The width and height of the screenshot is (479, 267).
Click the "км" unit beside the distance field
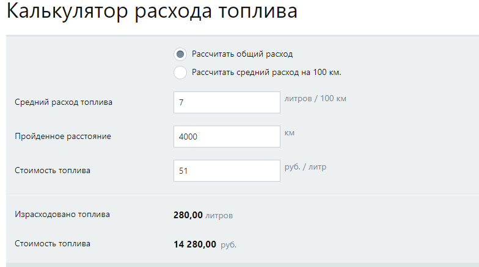[290, 132]
